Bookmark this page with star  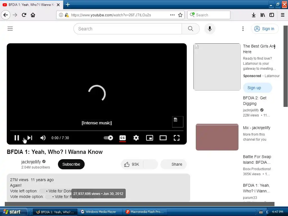tap(180, 15)
